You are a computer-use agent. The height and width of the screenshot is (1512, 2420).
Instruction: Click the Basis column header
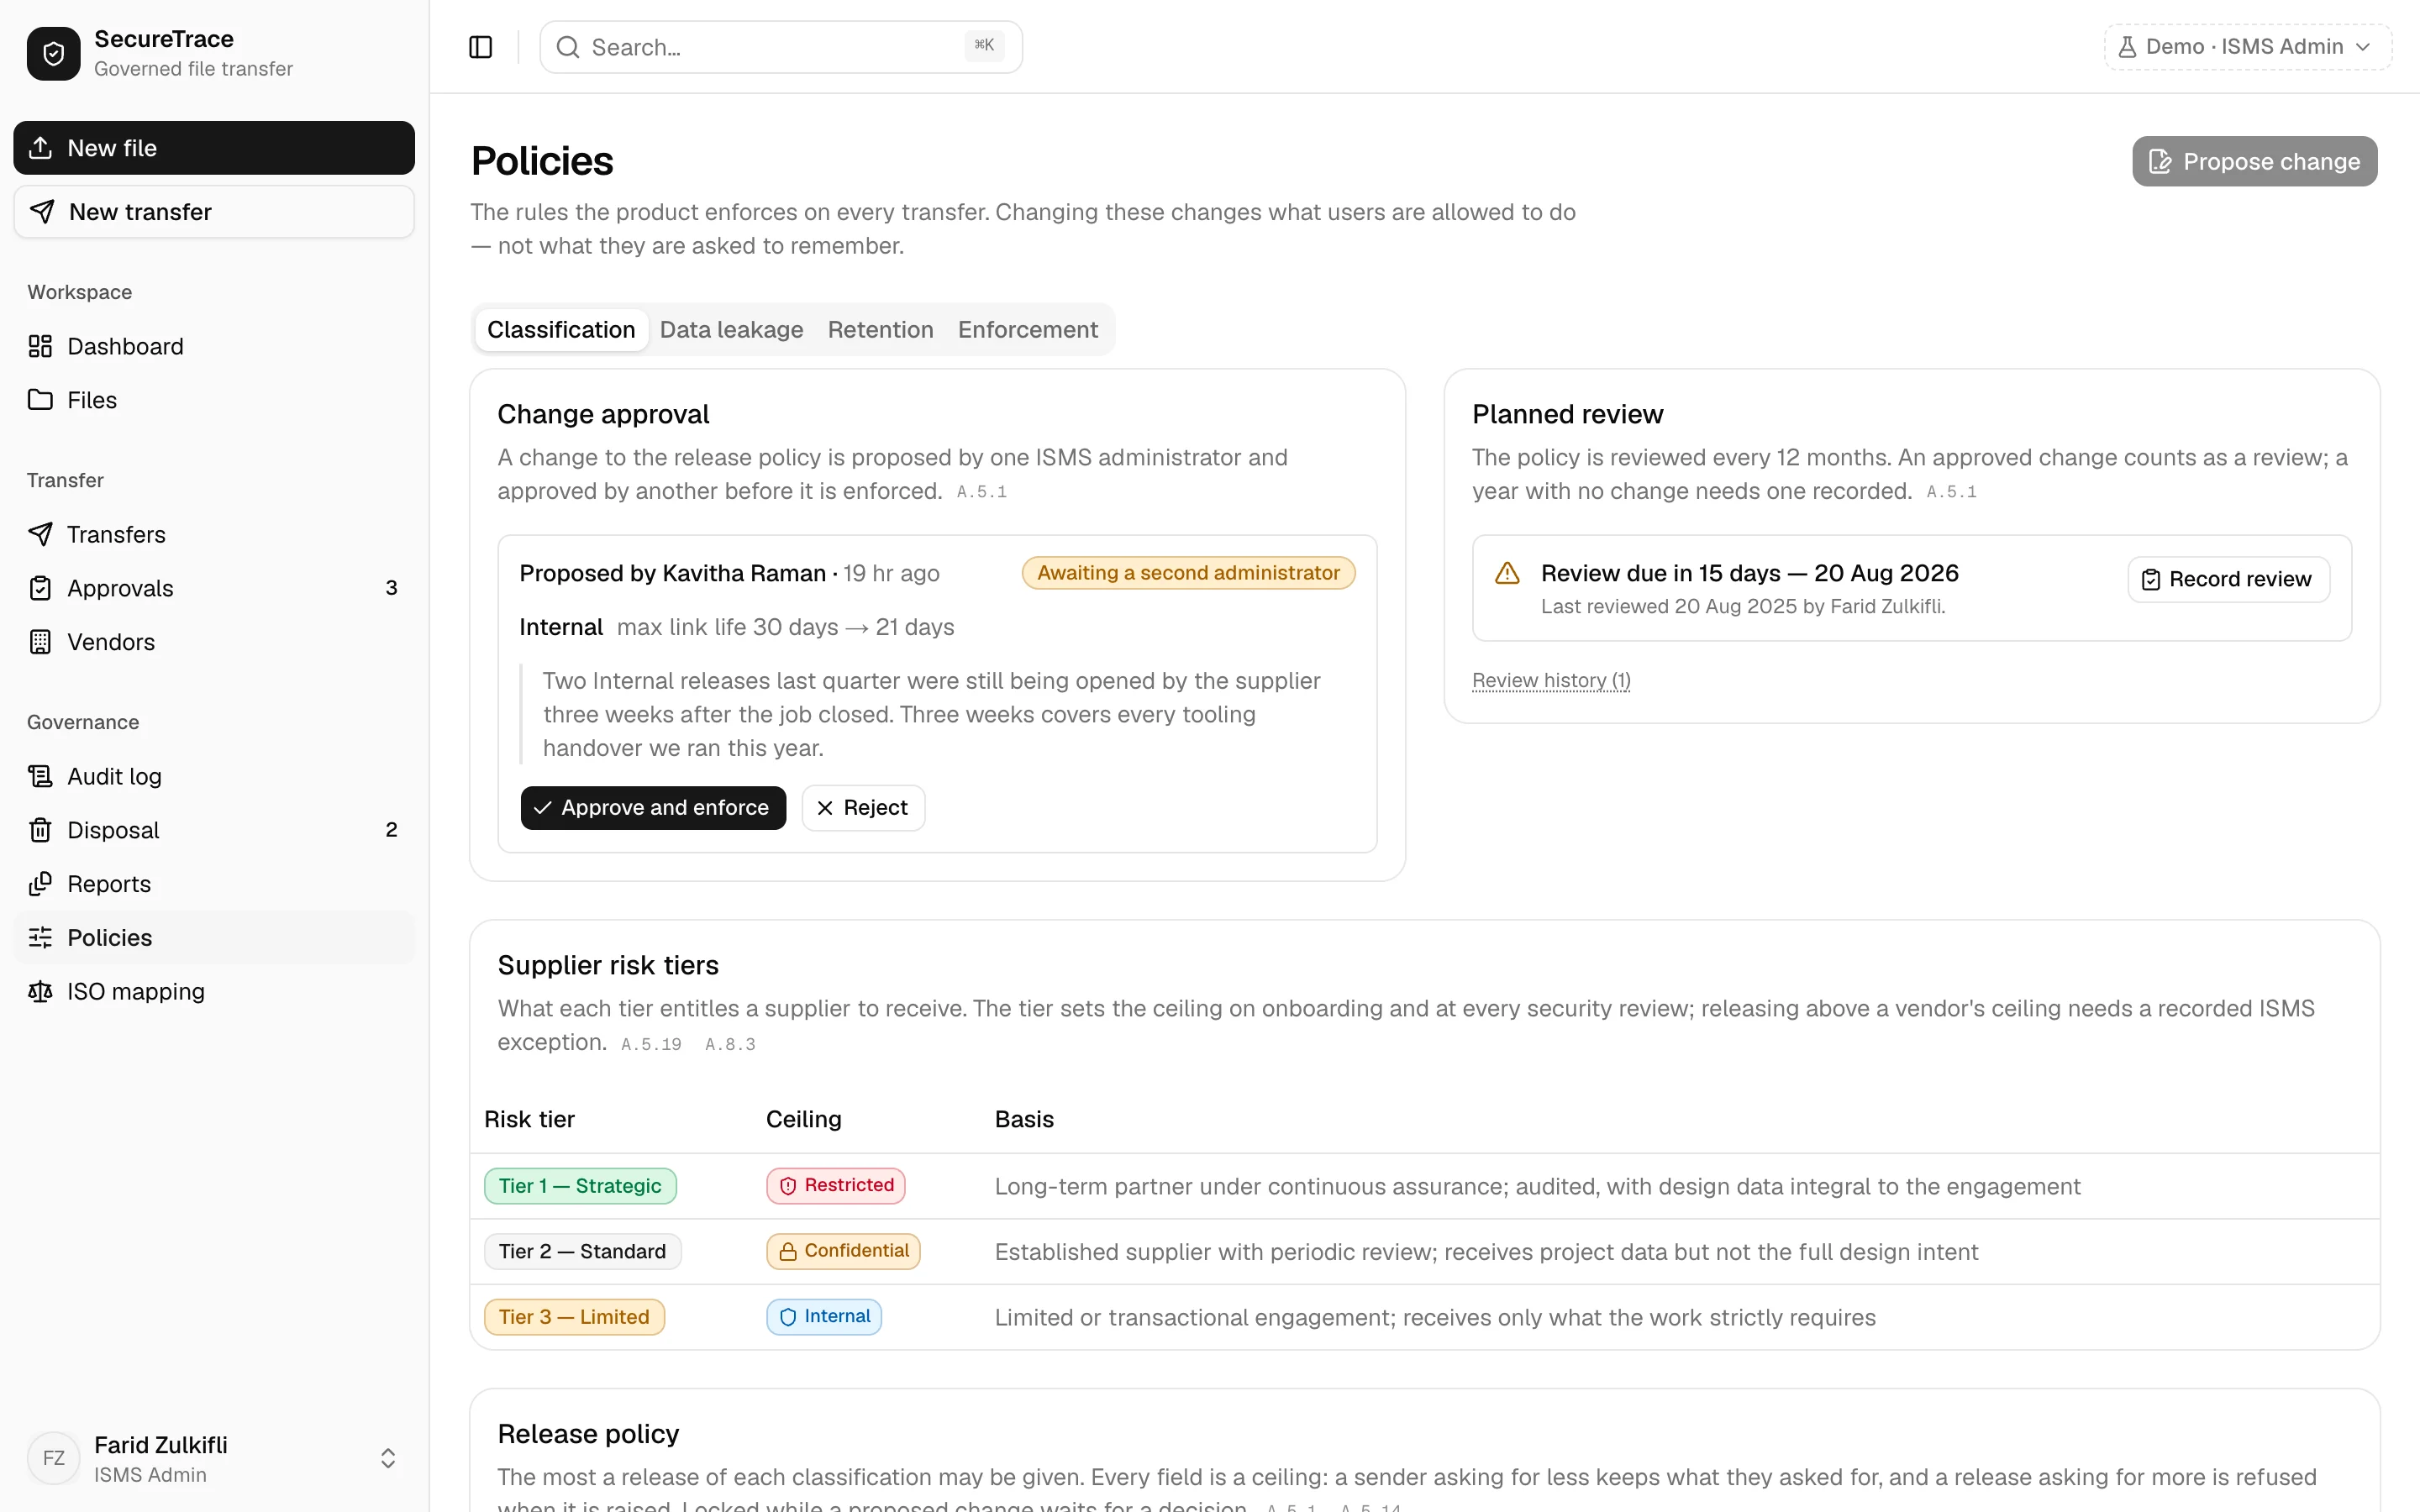coord(1024,1120)
